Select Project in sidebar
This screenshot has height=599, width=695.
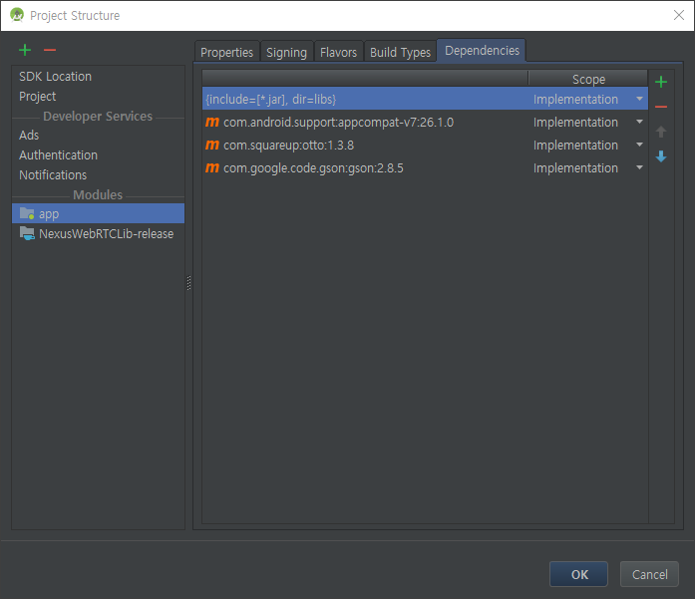pyautogui.click(x=98, y=96)
